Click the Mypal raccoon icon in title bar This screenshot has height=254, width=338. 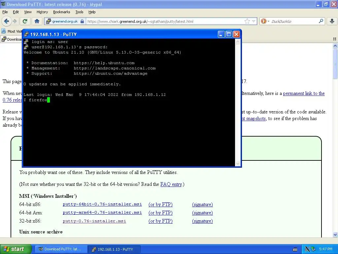(3, 4)
